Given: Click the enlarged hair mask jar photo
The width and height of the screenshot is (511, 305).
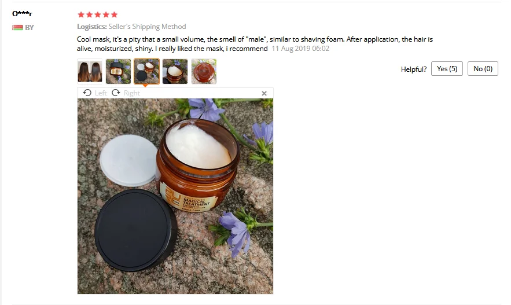Looking at the screenshot, I should tap(175, 196).
